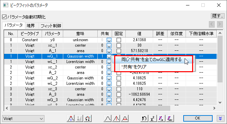The height and width of the screenshot is (124, 227).
Task: Click the peak with red width arrow icon
Action: tap(125, 118)
